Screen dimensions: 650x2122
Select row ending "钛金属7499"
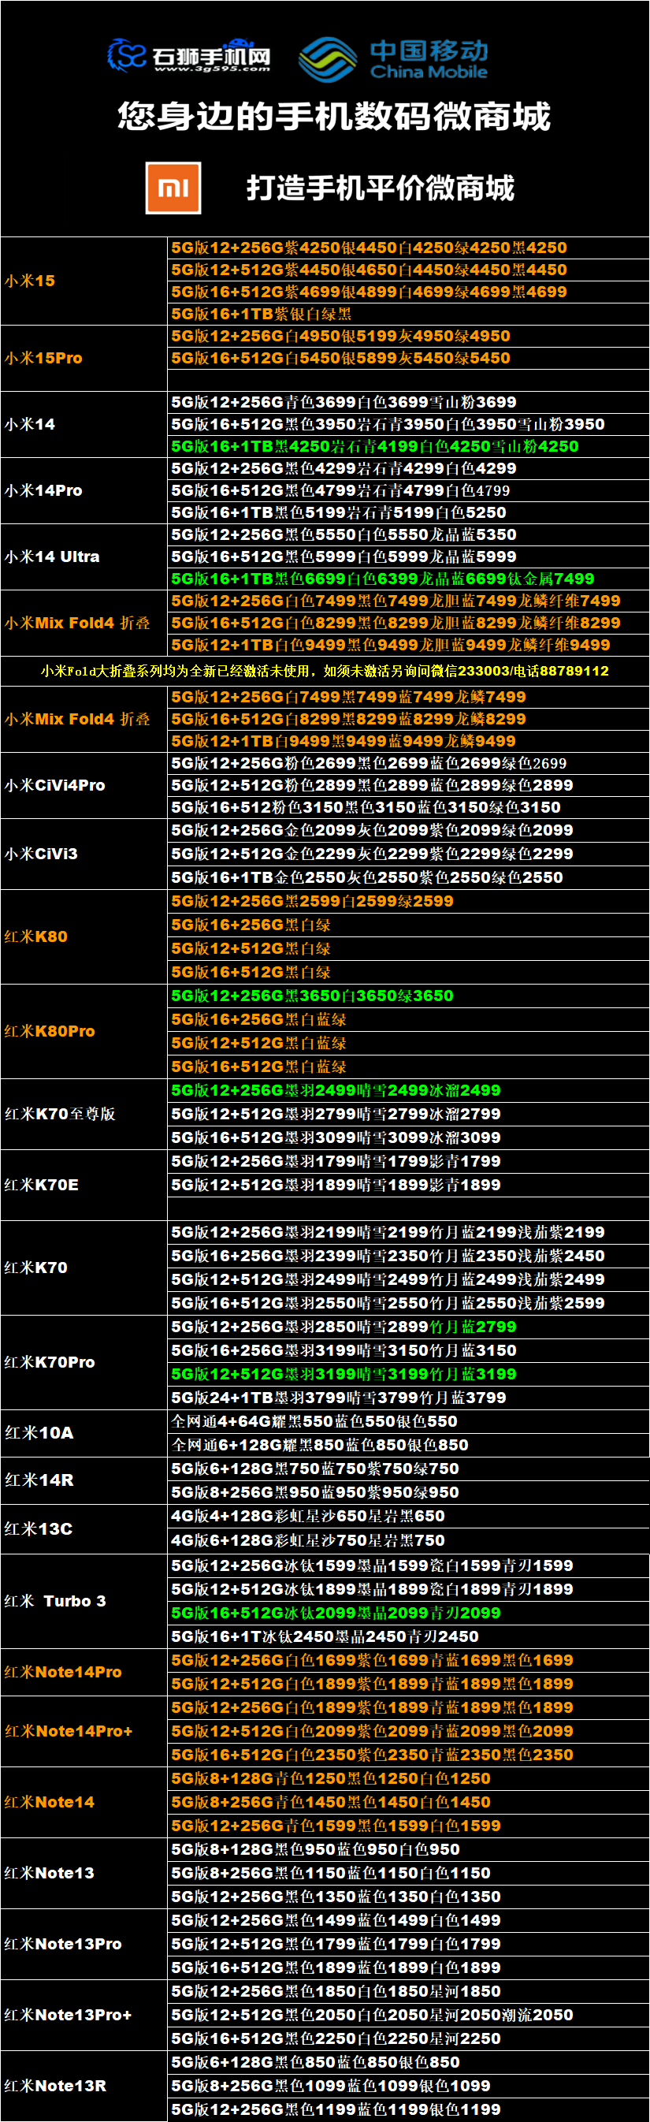(x=409, y=579)
